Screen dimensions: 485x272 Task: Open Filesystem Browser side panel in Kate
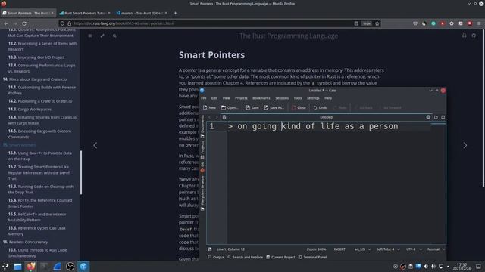(202, 193)
